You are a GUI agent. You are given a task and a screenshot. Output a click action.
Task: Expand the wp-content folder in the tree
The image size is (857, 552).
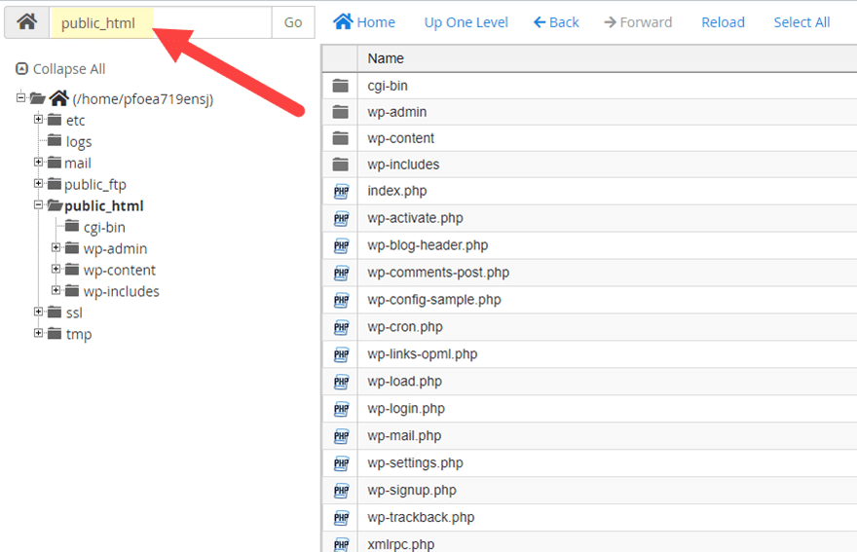click(56, 269)
